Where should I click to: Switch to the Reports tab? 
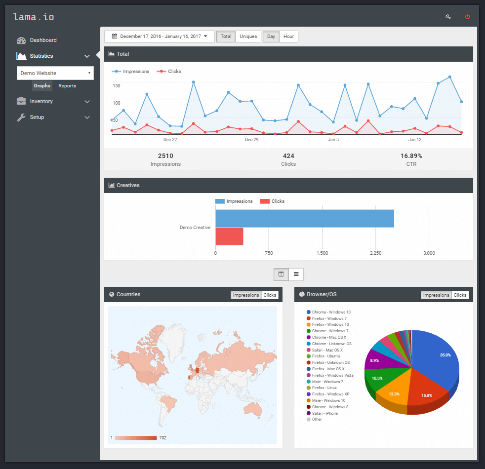[67, 85]
